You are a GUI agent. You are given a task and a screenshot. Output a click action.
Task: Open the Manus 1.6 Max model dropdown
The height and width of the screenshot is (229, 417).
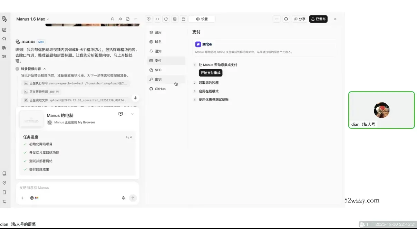click(32, 19)
